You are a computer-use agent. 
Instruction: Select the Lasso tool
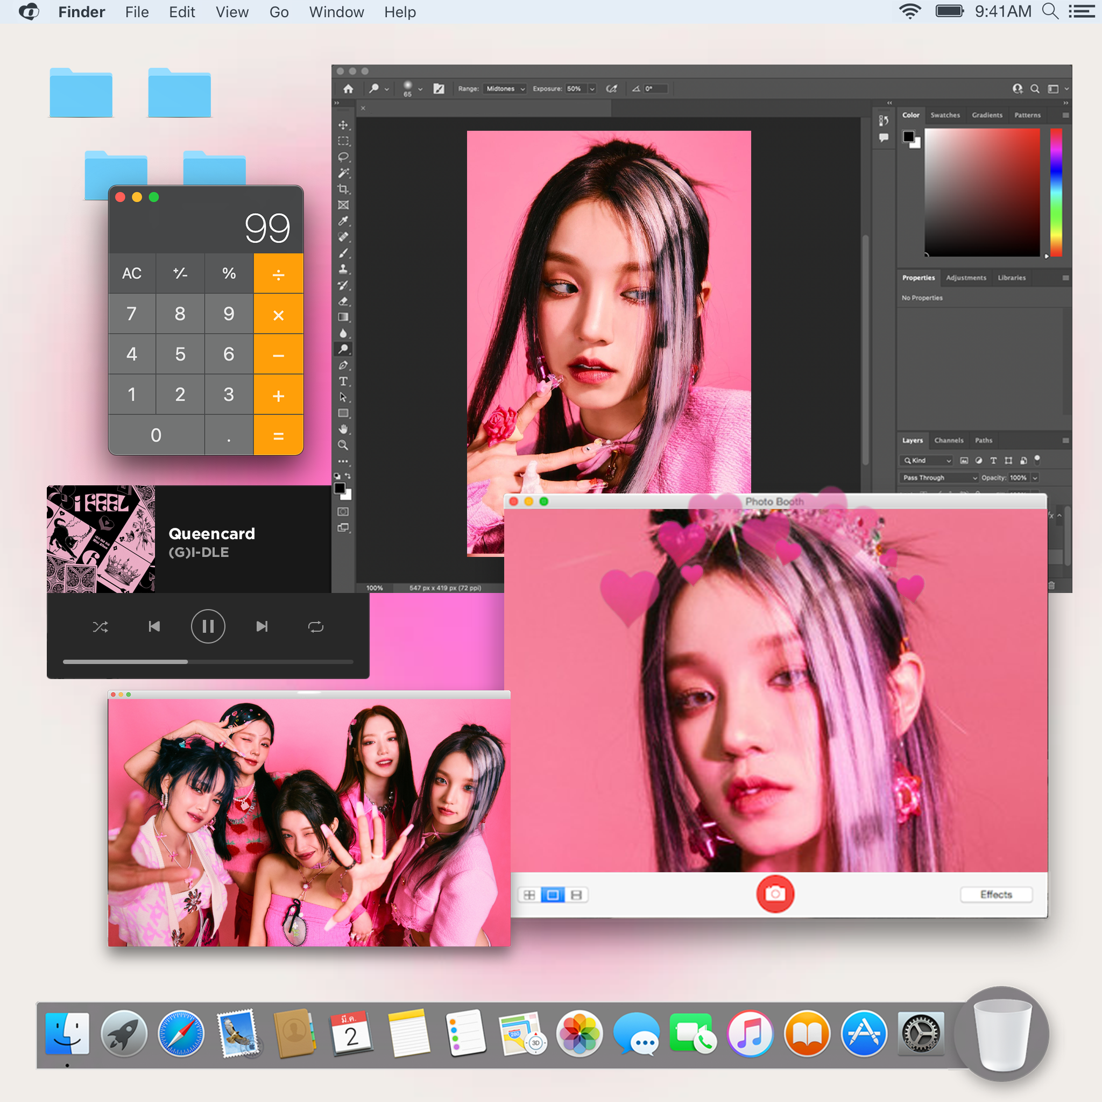(343, 157)
